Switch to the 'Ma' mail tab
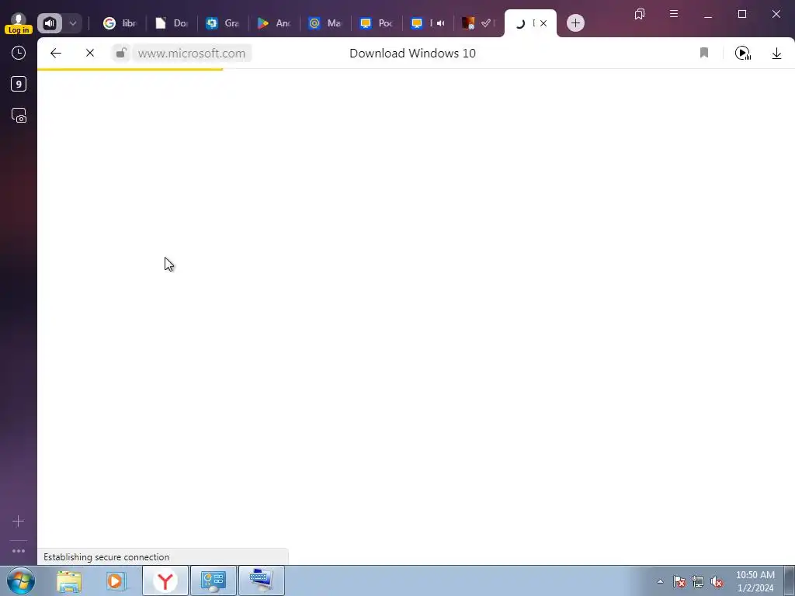Image resolution: width=795 pixels, height=596 pixels. 325,23
